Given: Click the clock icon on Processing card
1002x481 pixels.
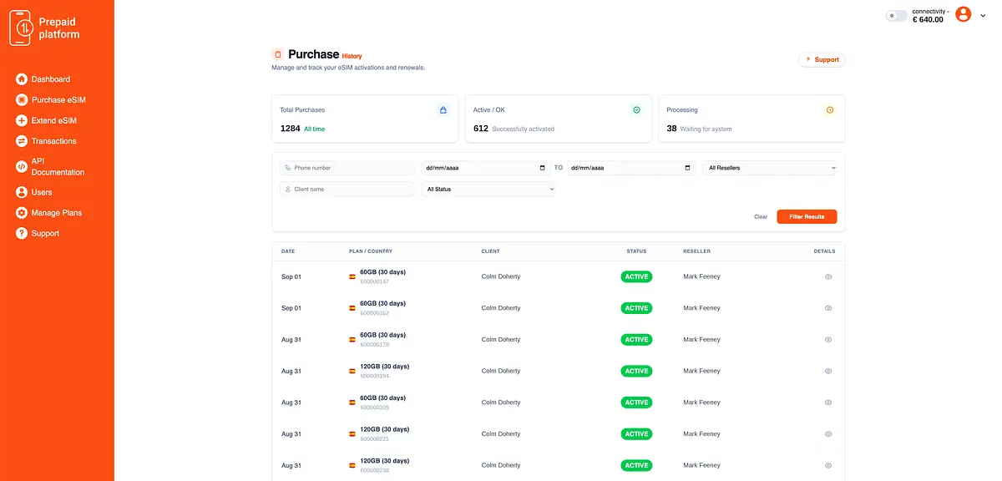Looking at the screenshot, I should (829, 110).
